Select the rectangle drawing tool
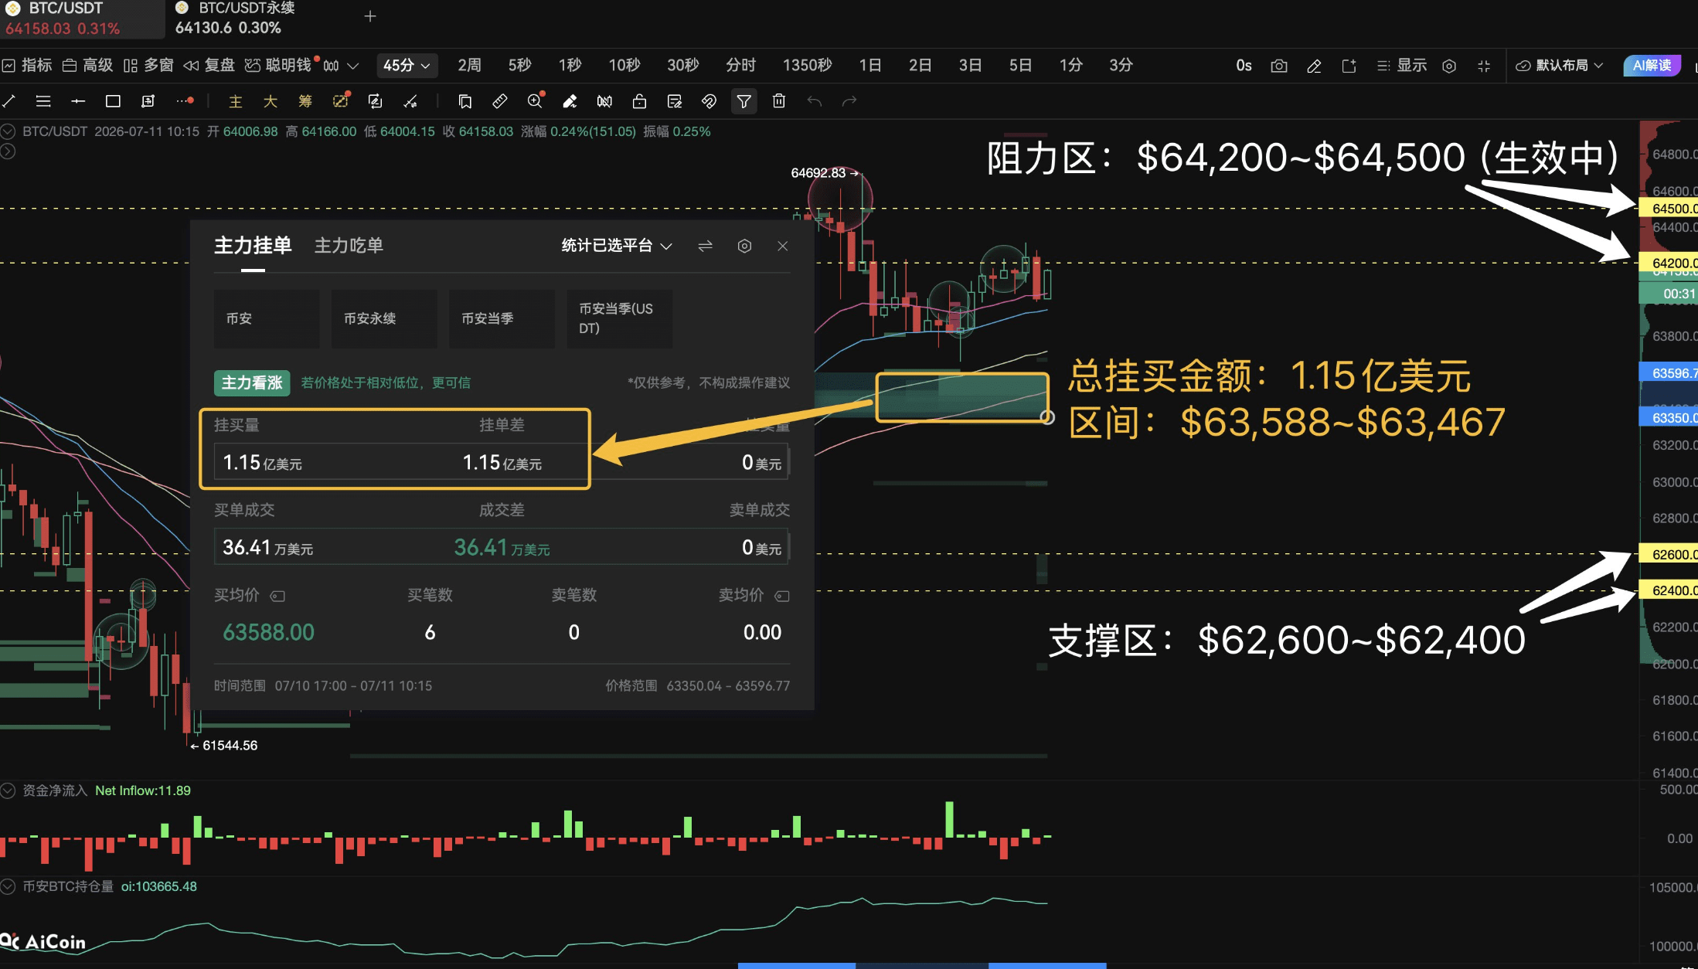Image resolution: width=1698 pixels, height=969 pixels. tap(113, 101)
